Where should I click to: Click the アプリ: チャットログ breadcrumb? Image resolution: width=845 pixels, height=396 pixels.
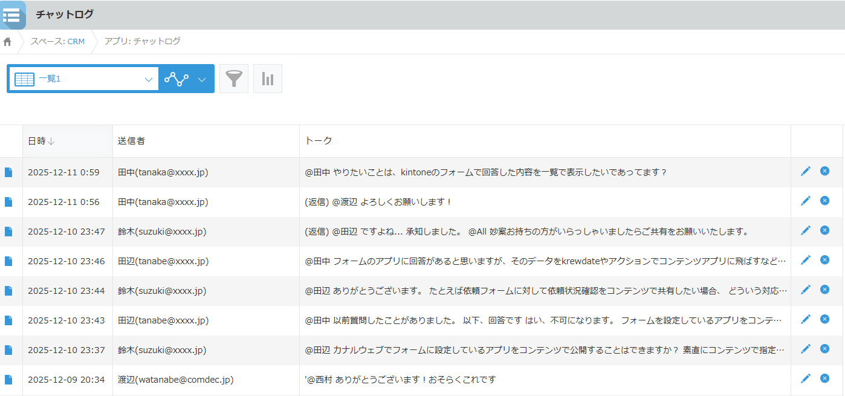[142, 41]
